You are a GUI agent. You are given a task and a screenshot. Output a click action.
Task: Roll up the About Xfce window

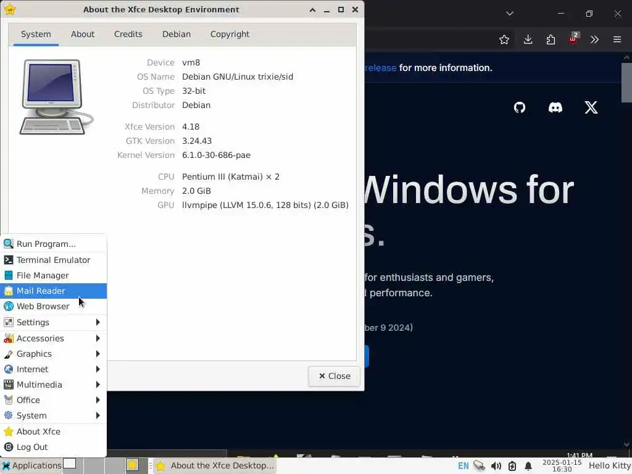(312, 10)
